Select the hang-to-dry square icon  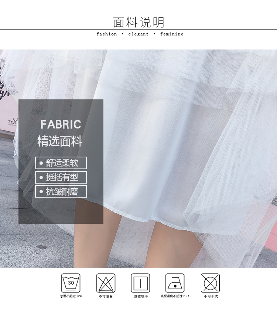(140, 283)
